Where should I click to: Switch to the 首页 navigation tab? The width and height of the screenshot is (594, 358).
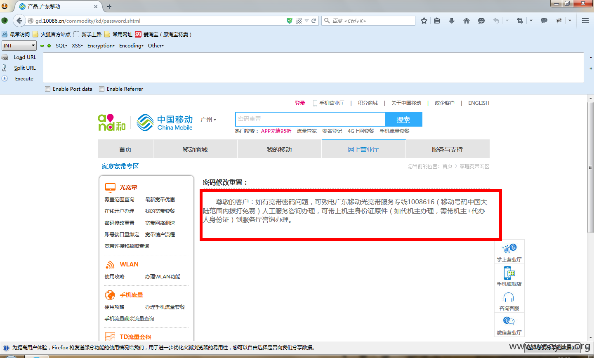coord(125,149)
